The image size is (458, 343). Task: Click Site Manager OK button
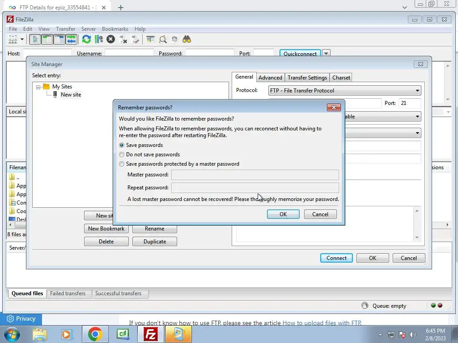pos(373,258)
